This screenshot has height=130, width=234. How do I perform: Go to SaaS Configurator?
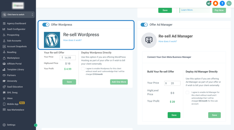click(16, 29)
